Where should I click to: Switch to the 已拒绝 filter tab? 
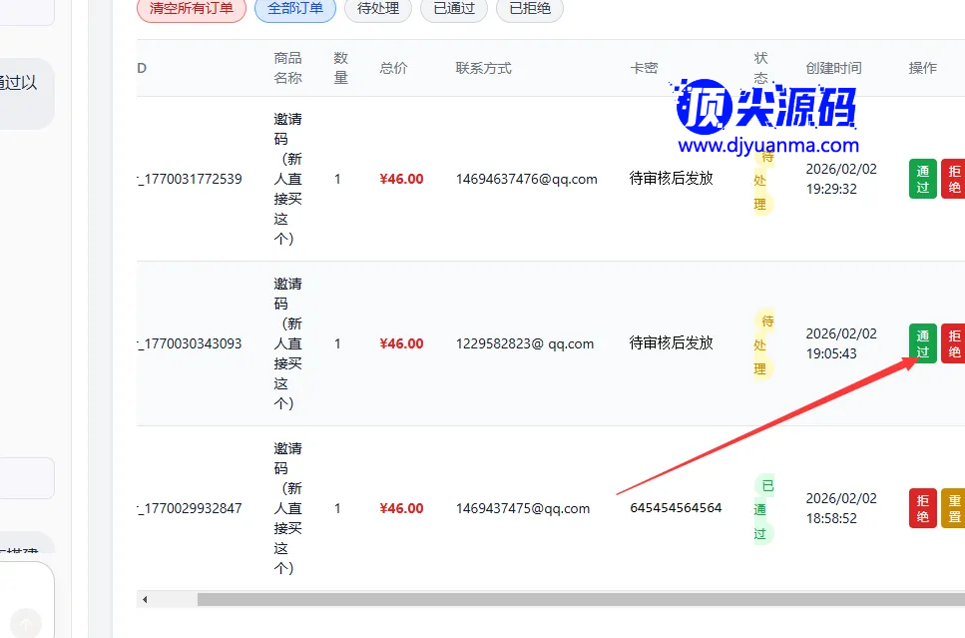(x=530, y=9)
